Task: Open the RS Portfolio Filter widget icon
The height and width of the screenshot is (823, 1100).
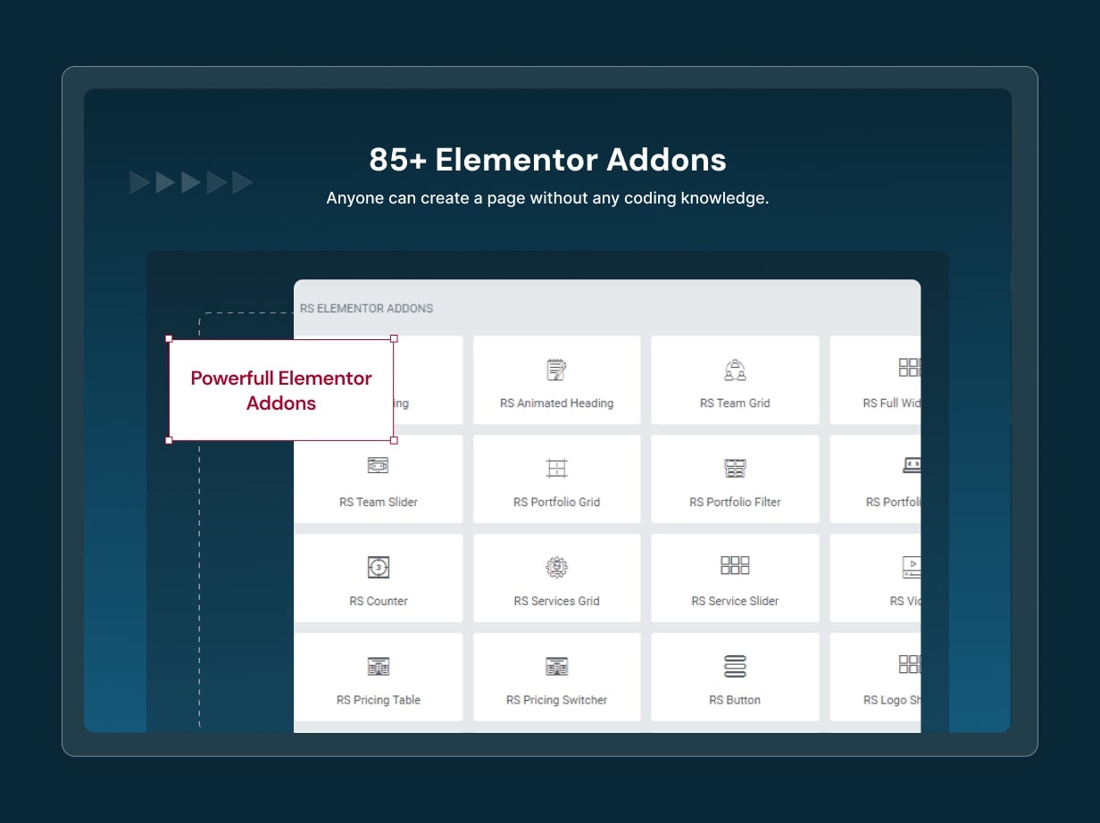Action: (x=735, y=468)
